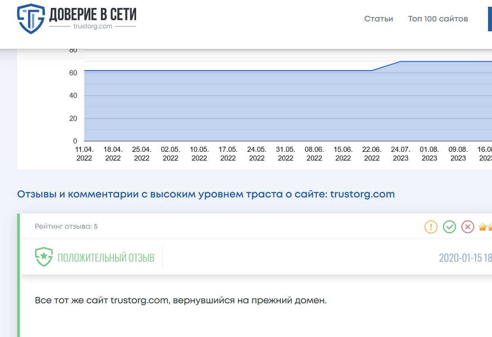This screenshot has width=492, height=337.
Task: Open the Статьи menu item
Action: pos(379,19)
